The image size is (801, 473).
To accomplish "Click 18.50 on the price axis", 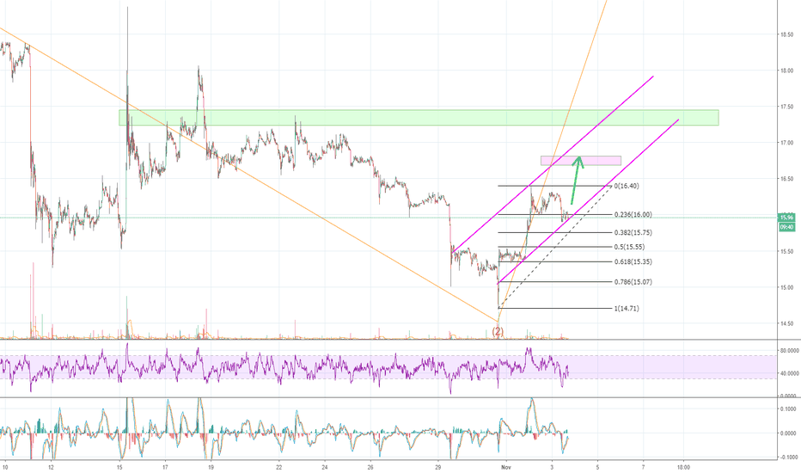I will pos(786,34).
